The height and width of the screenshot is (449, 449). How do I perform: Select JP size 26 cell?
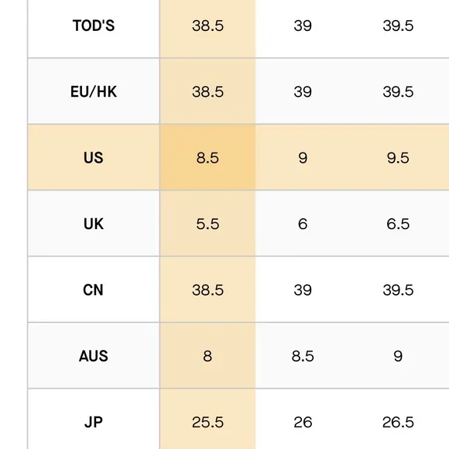click(303, 422)
